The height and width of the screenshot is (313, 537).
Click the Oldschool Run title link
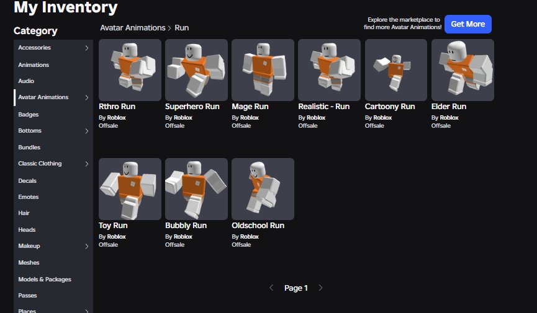[258, 226]
